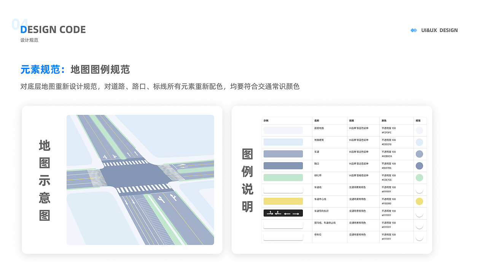This screenshot has width=487, height=274.
Task: Click the right-pointing arrow in the black legend bar
Action: click(296, 213)
